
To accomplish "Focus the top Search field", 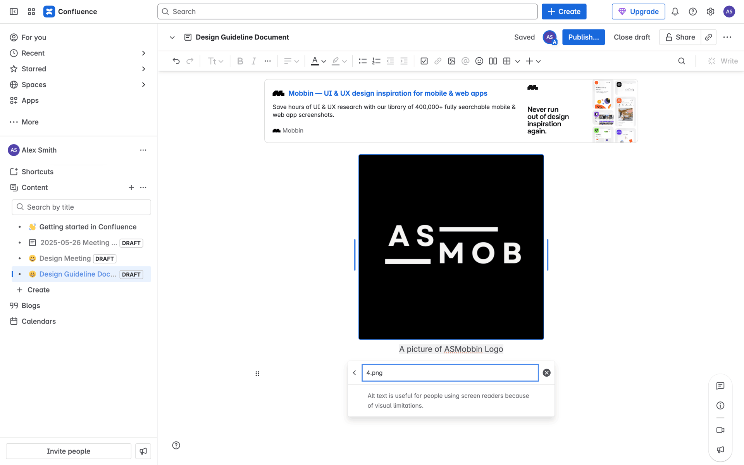I will pyautogui.click(x=347, y=12).
